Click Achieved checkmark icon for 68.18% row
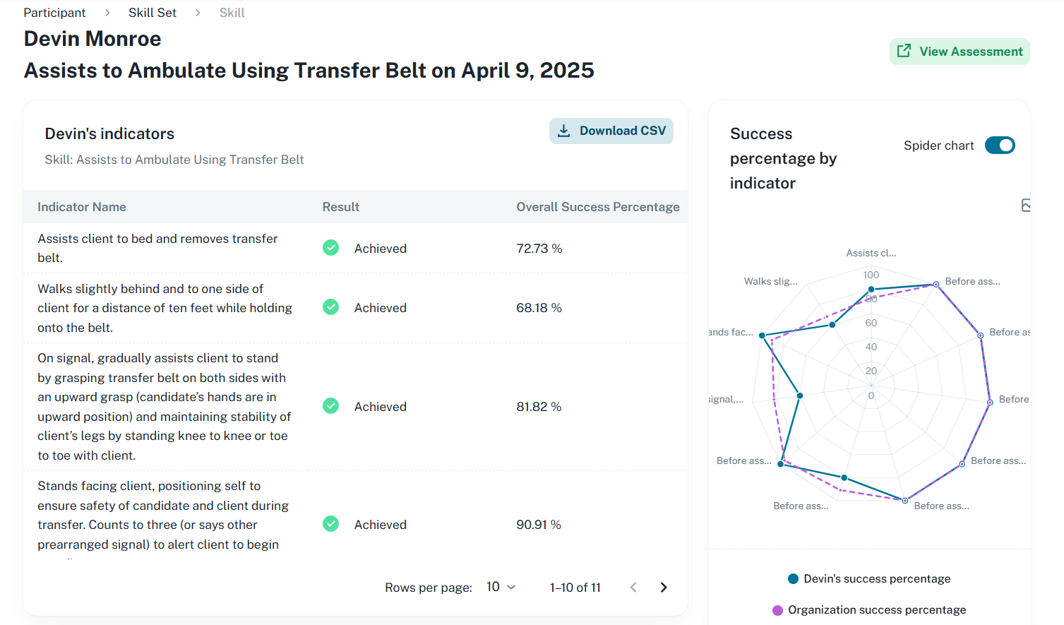The width and height of the screenshot is (1064, 625). click(x=330, y=307)
